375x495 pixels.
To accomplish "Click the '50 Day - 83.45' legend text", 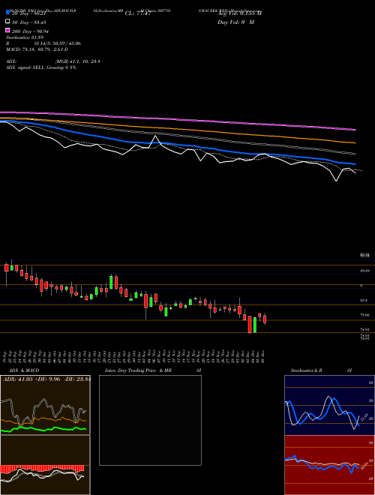I will point(28,22).
